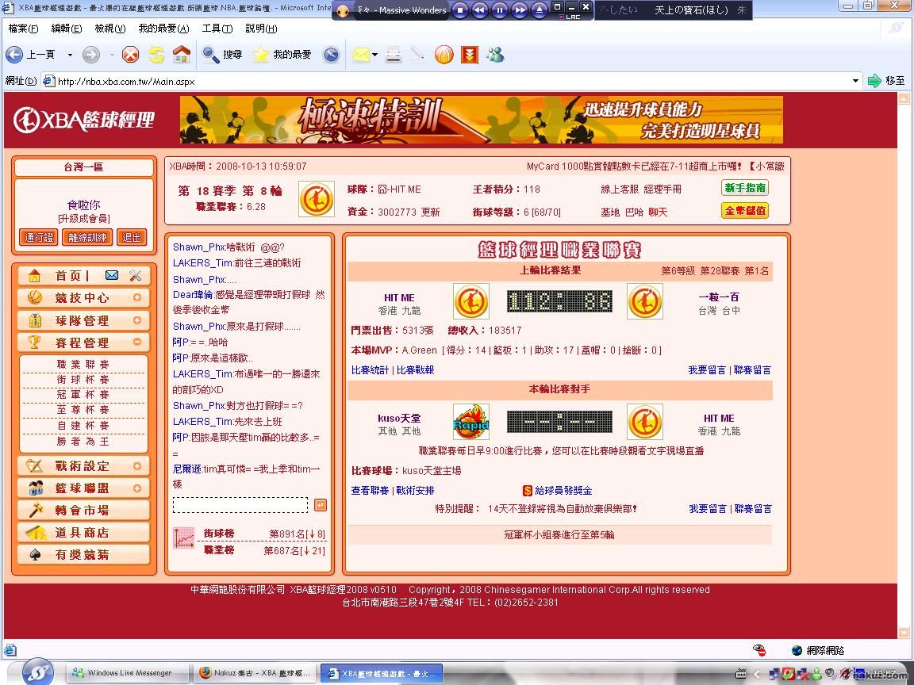Open Windows Messenger from the browser toolbar

coord(496,55)
